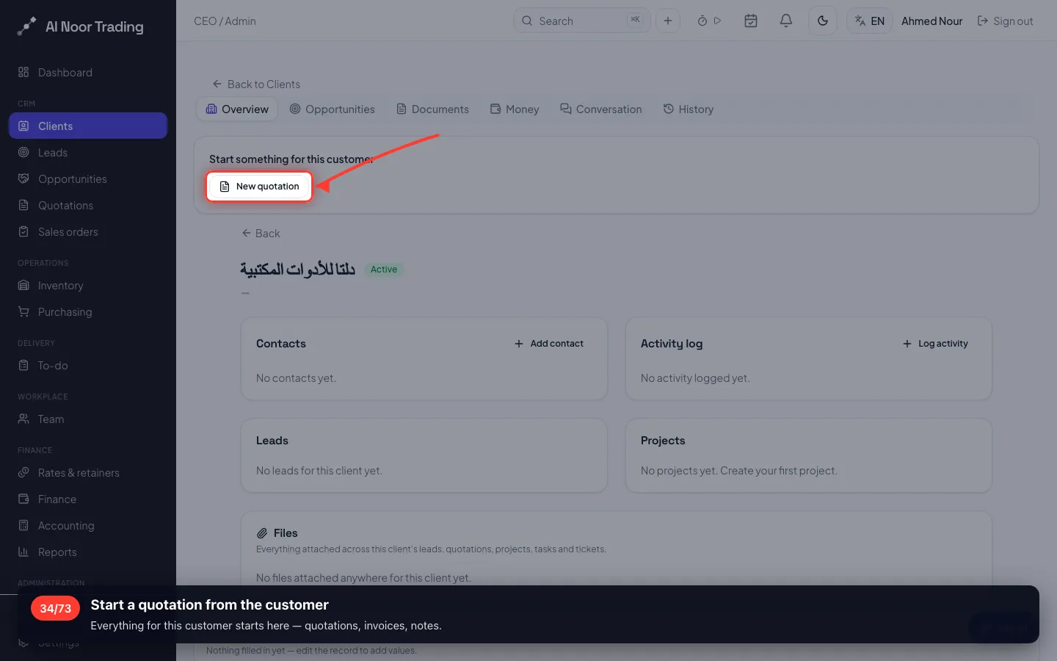Click the Al Noor Trading logo

point(81,26)
